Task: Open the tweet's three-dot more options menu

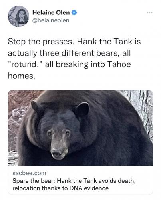Action: click(150, 13)
